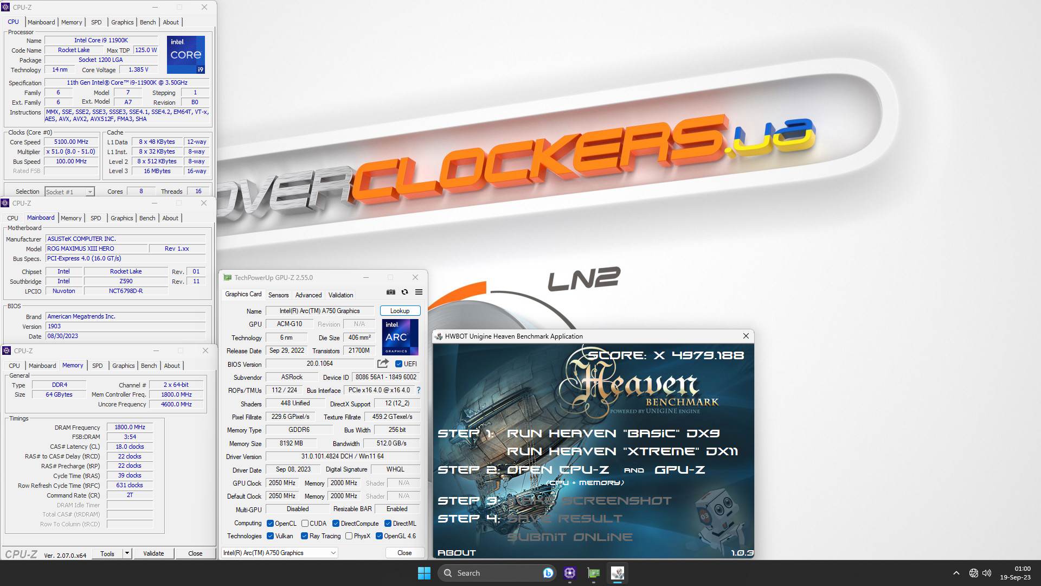Open the Windows Start menu

click(424, 573)
